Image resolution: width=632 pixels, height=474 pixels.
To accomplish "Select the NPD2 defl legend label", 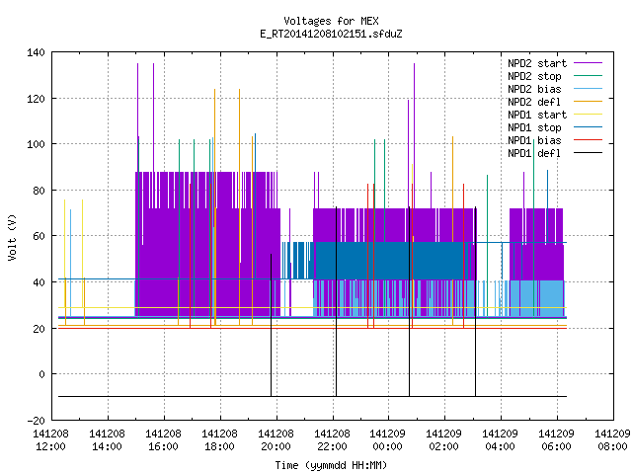I will pyautogui.click(x=534, y=102).
